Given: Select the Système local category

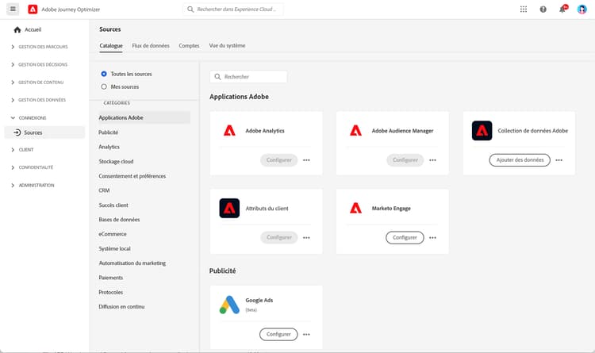Looking at the screenshot, I should click(114, 248).
